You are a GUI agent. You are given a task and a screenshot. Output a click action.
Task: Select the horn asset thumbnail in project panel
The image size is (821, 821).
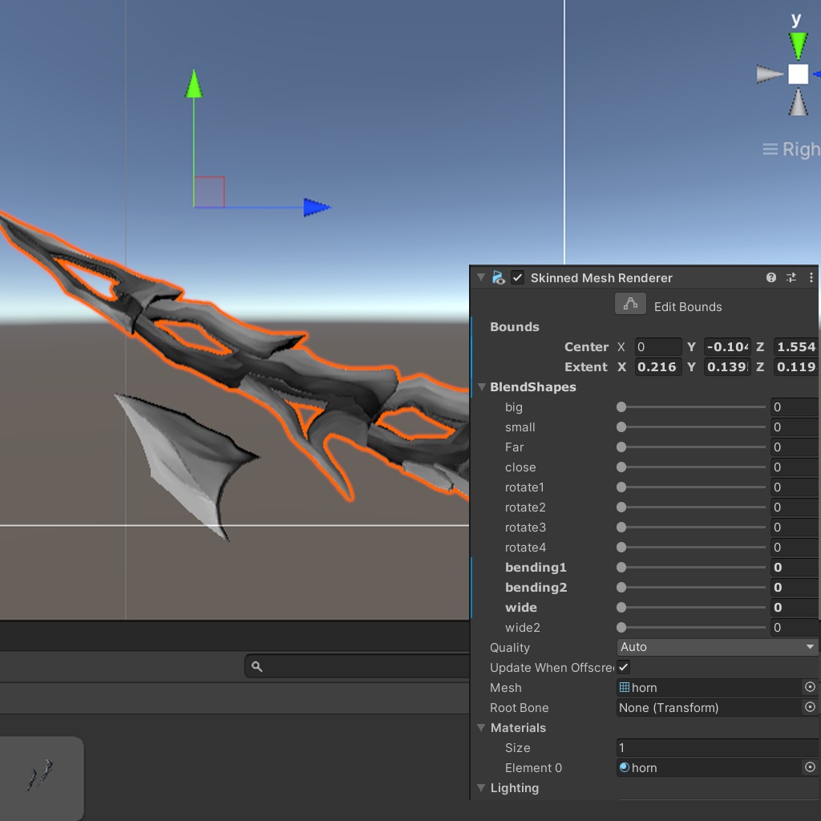point(41,777)
